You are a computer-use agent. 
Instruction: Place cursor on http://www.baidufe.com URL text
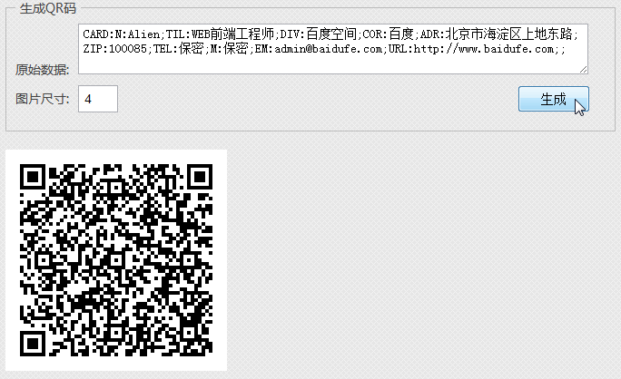[484, 49]
